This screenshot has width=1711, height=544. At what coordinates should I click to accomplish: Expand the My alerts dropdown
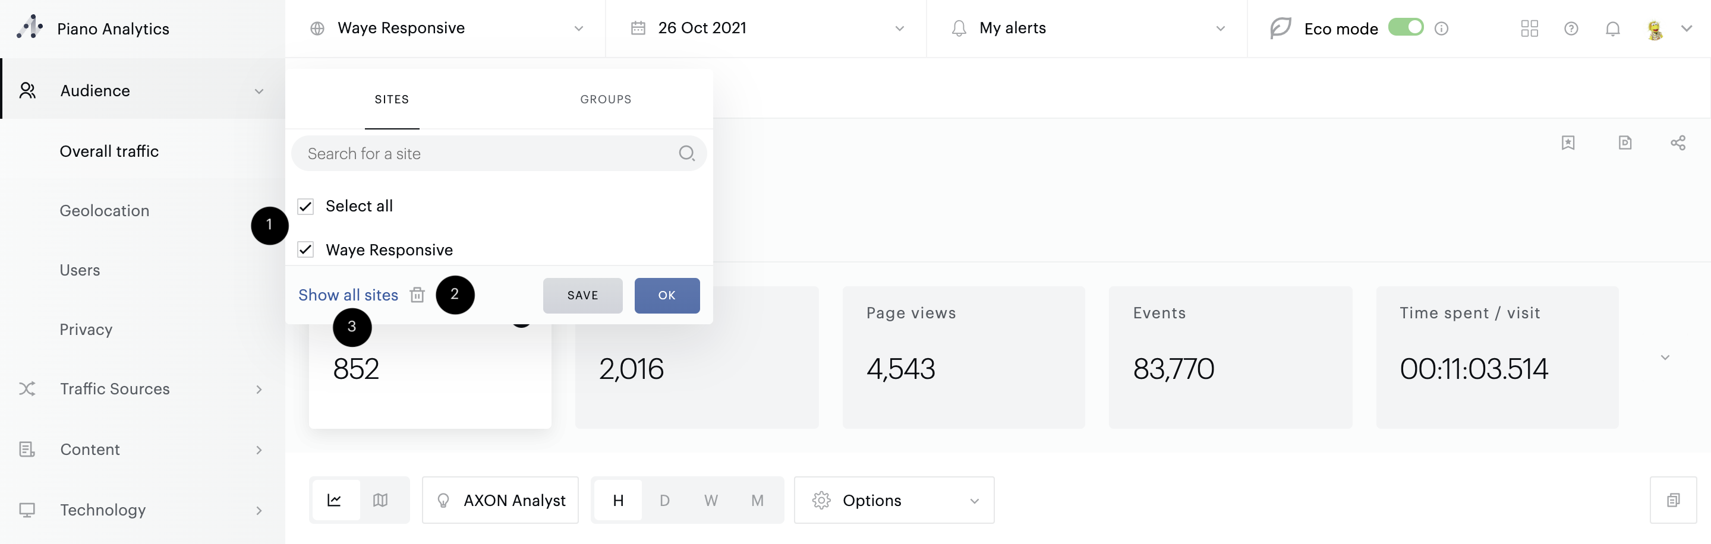(x=1086, y=28)
